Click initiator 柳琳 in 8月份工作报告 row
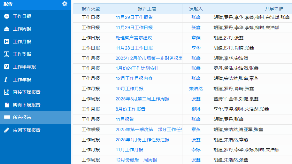The image size is (292, 164). point(196,109)
